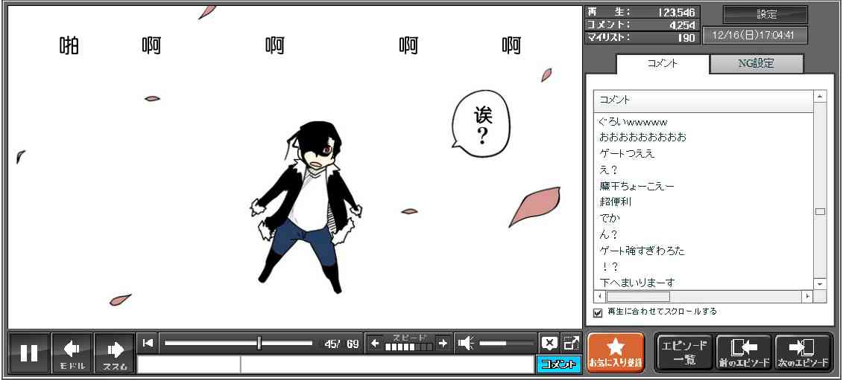Pause the playback with the pause button

pos(29,352)
